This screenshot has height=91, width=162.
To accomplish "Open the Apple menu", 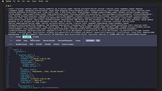I will point(3,1).
